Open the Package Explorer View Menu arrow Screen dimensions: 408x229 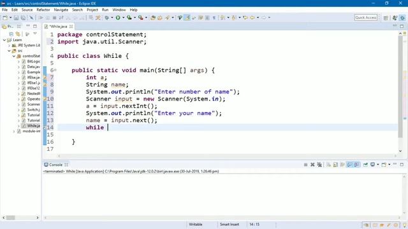pyautogui.click(x=35, y=34)
